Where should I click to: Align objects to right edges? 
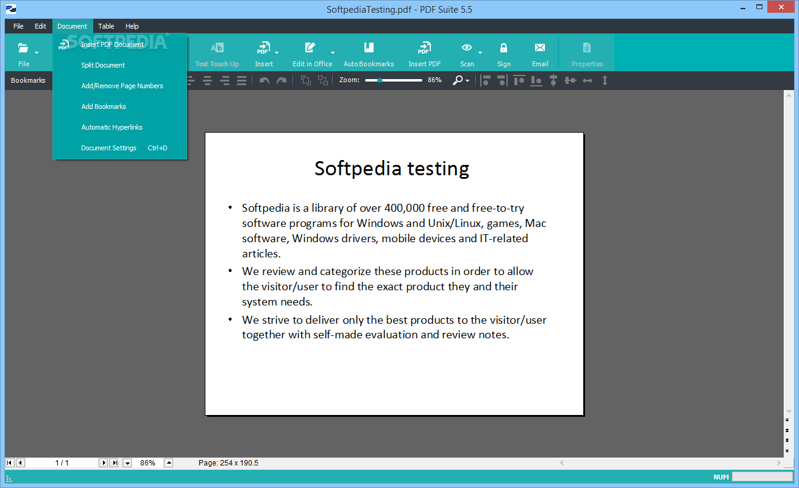[x=502, y=80]
